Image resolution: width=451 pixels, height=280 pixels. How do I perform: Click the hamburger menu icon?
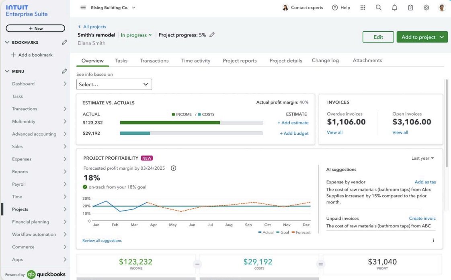(x=83, y=8)
